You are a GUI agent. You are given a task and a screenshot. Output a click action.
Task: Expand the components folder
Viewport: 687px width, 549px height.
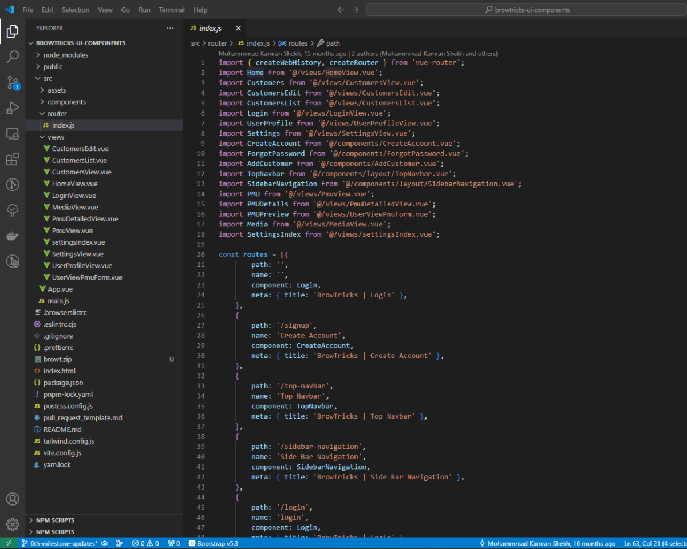pos(66,102)
